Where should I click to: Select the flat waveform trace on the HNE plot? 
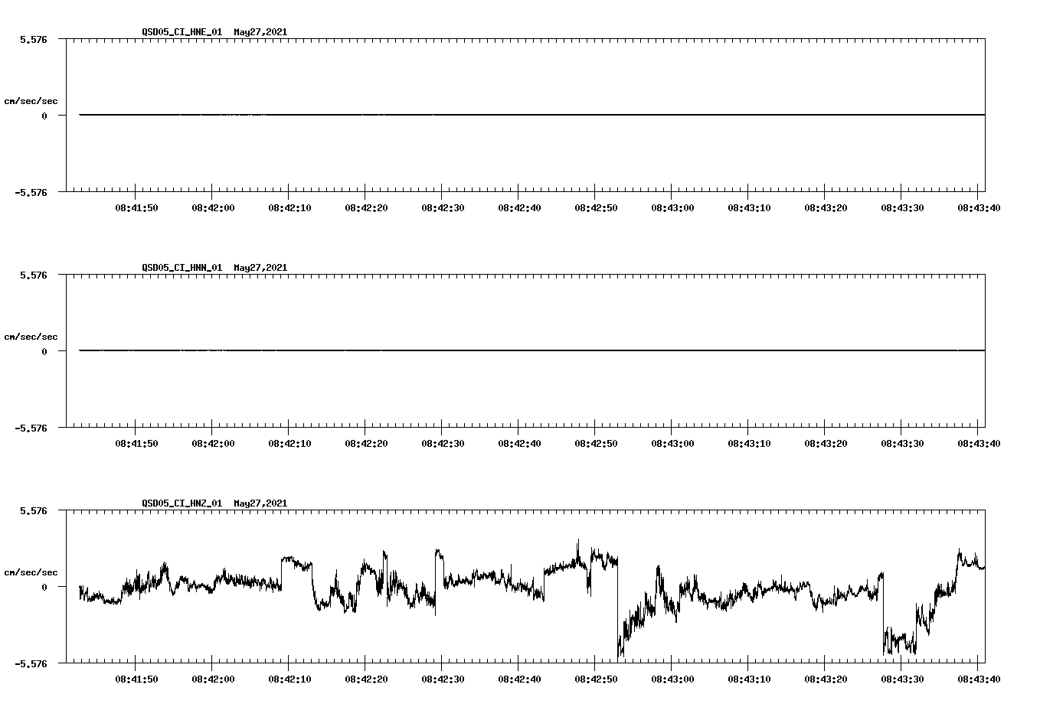459,115
